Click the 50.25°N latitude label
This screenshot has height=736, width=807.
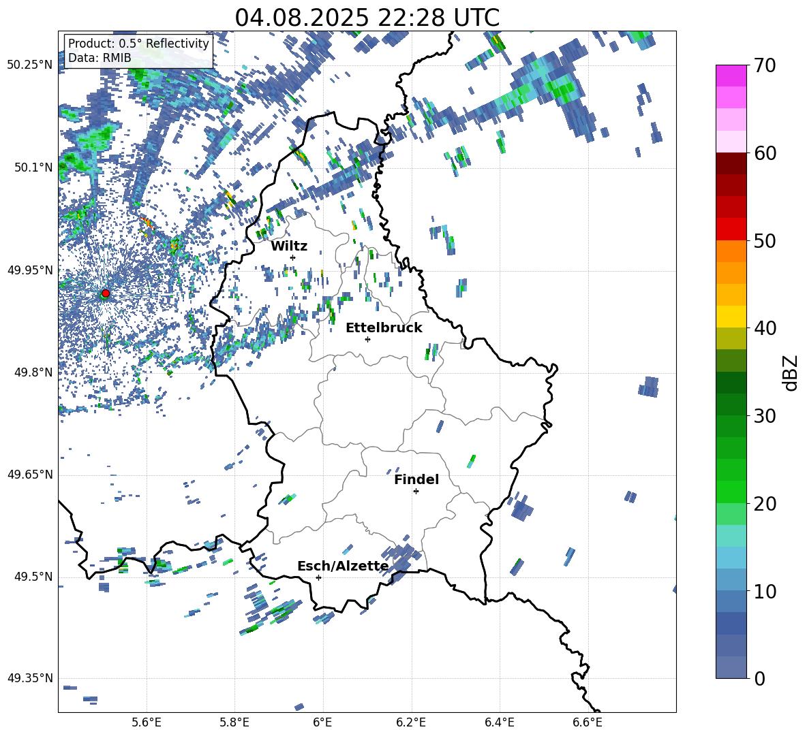[x=30, y=65]
